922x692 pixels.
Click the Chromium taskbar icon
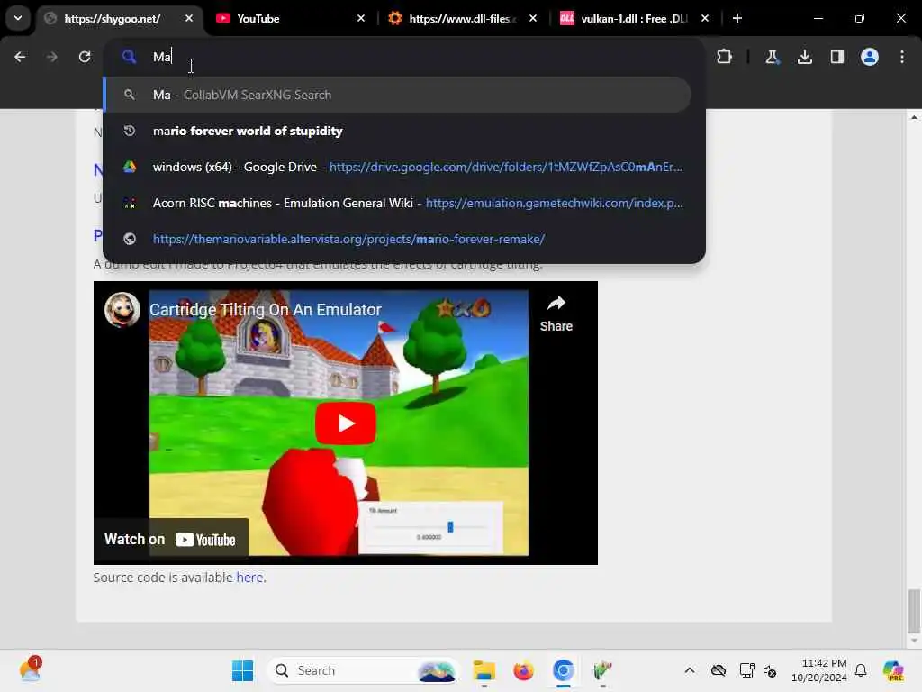[x=564, y=670]
